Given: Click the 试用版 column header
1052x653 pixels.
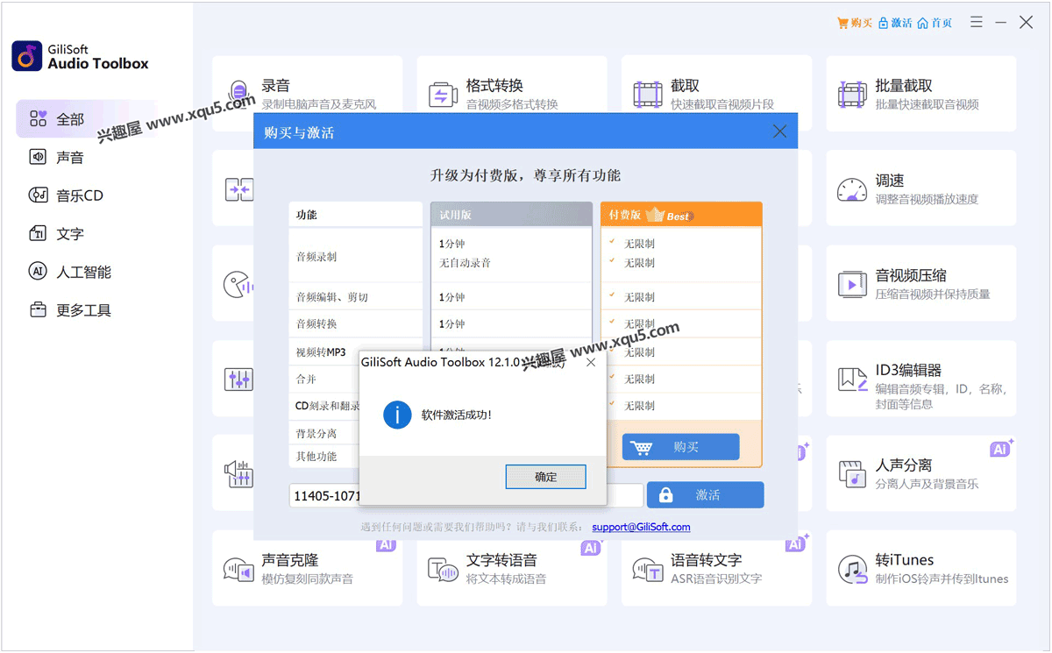Looking at the screenshot, I should (x=511, y=215).
